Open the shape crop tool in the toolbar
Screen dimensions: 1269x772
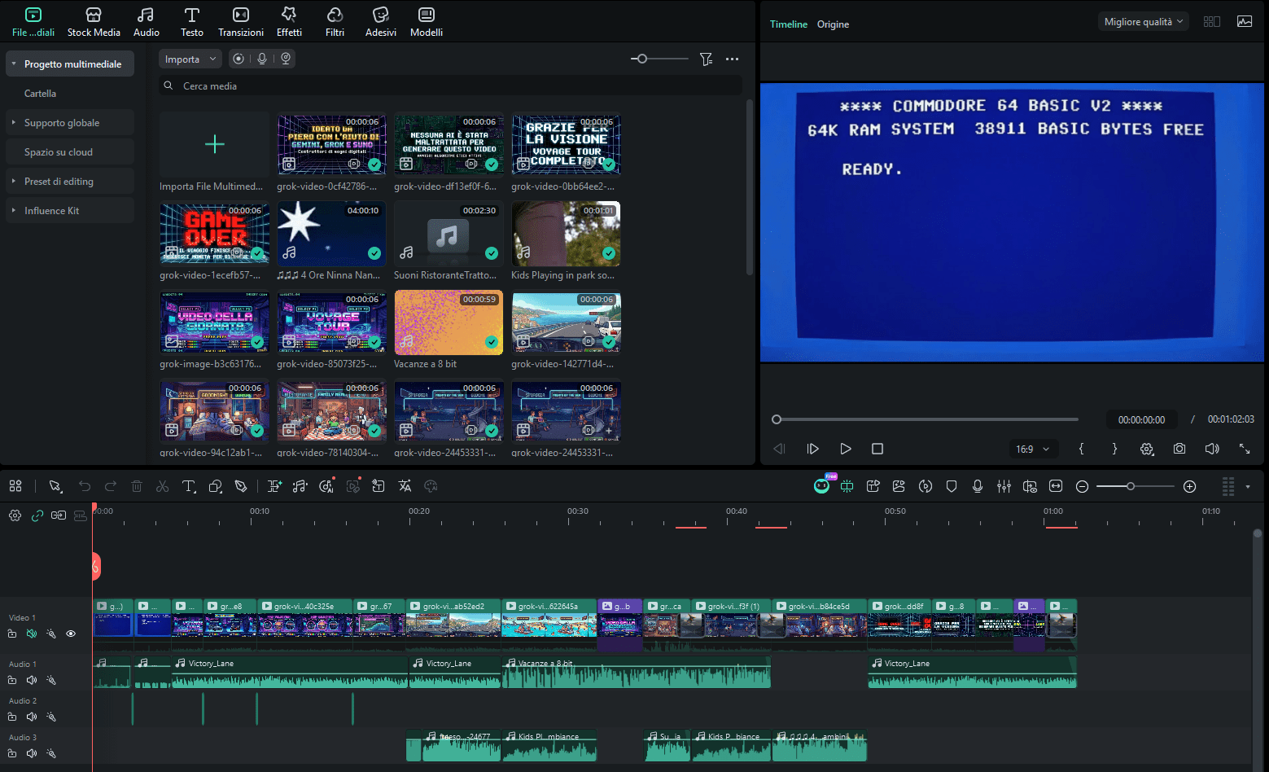[x=215, y=486]
